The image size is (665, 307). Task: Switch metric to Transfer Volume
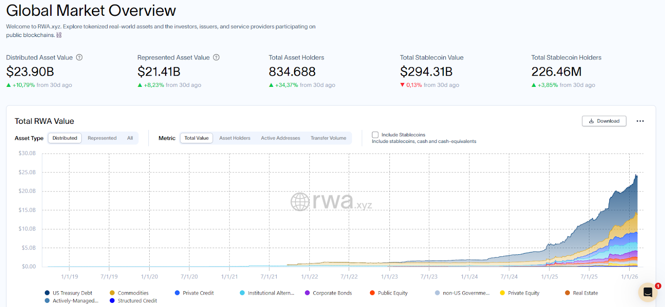click(328, 138)
